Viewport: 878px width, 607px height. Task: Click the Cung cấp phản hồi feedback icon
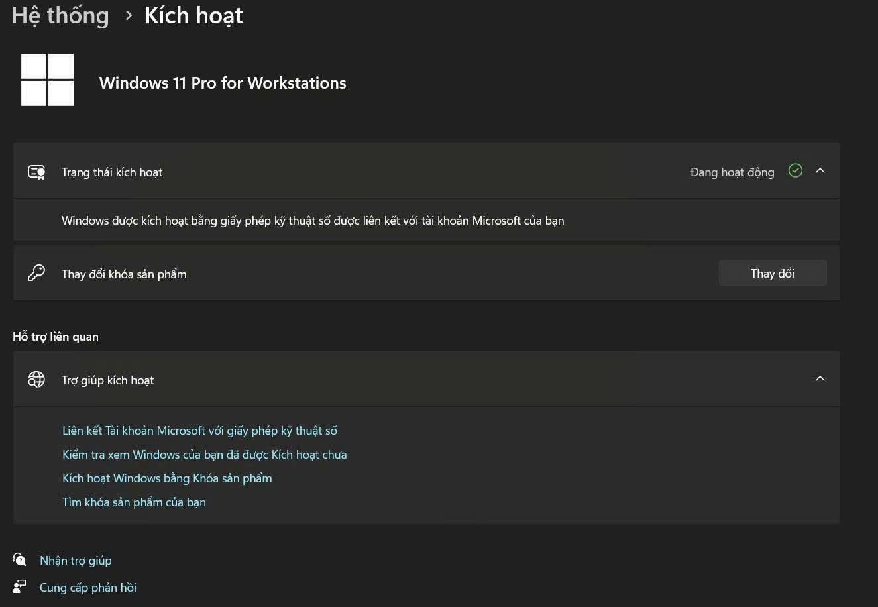click(x=19, y=586)
